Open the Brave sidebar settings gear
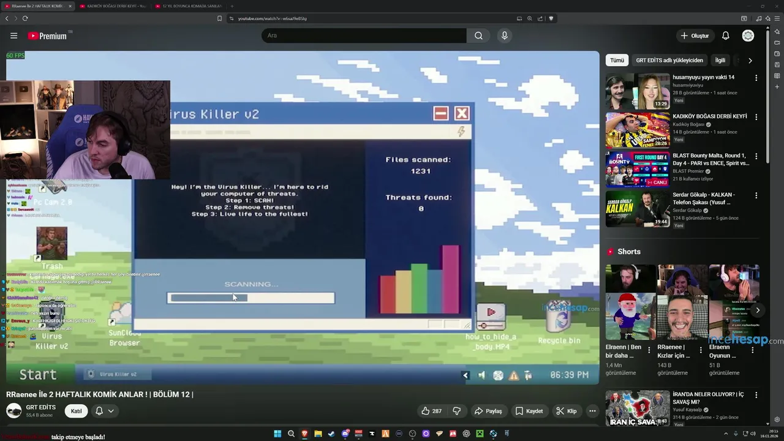 click(x=777, y=420)
